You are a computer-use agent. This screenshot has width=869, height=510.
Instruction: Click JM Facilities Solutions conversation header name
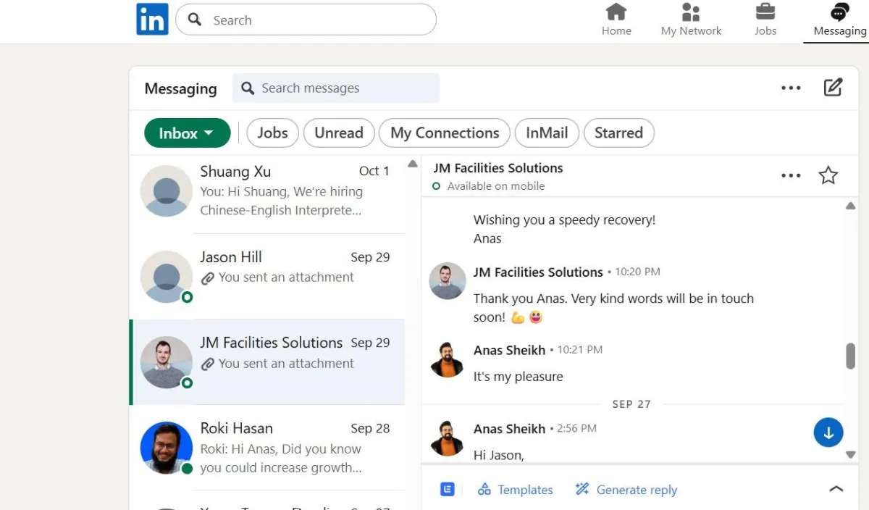pos(498,168)
